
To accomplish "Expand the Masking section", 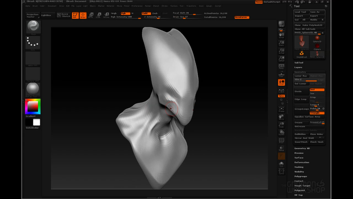I will (x=299, y=167).
